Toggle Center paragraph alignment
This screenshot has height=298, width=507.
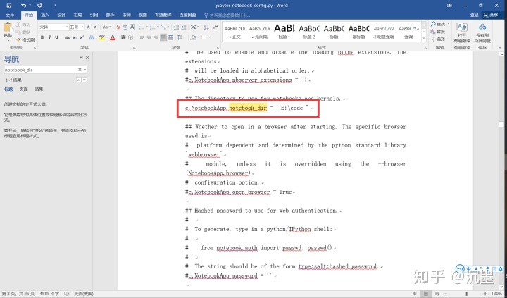149,37
